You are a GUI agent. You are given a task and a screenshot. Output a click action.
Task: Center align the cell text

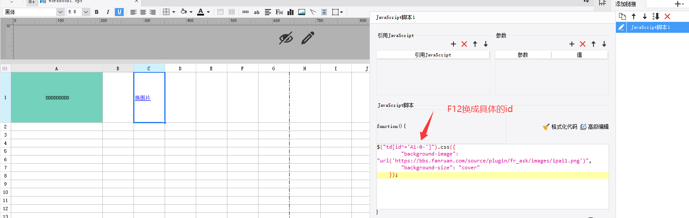143,12
